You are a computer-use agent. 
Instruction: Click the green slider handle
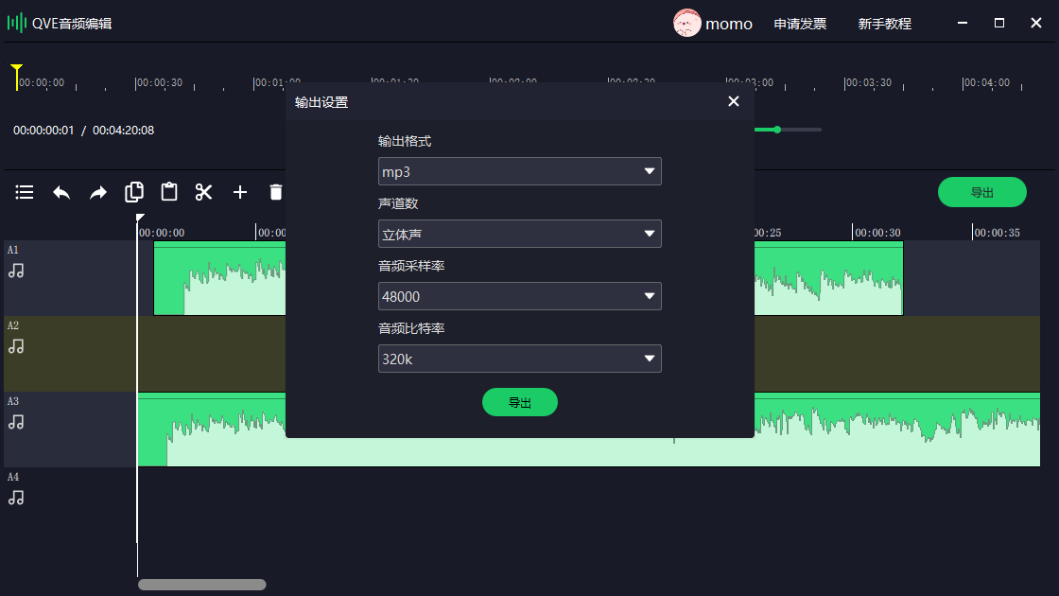(x=777, y=130)
